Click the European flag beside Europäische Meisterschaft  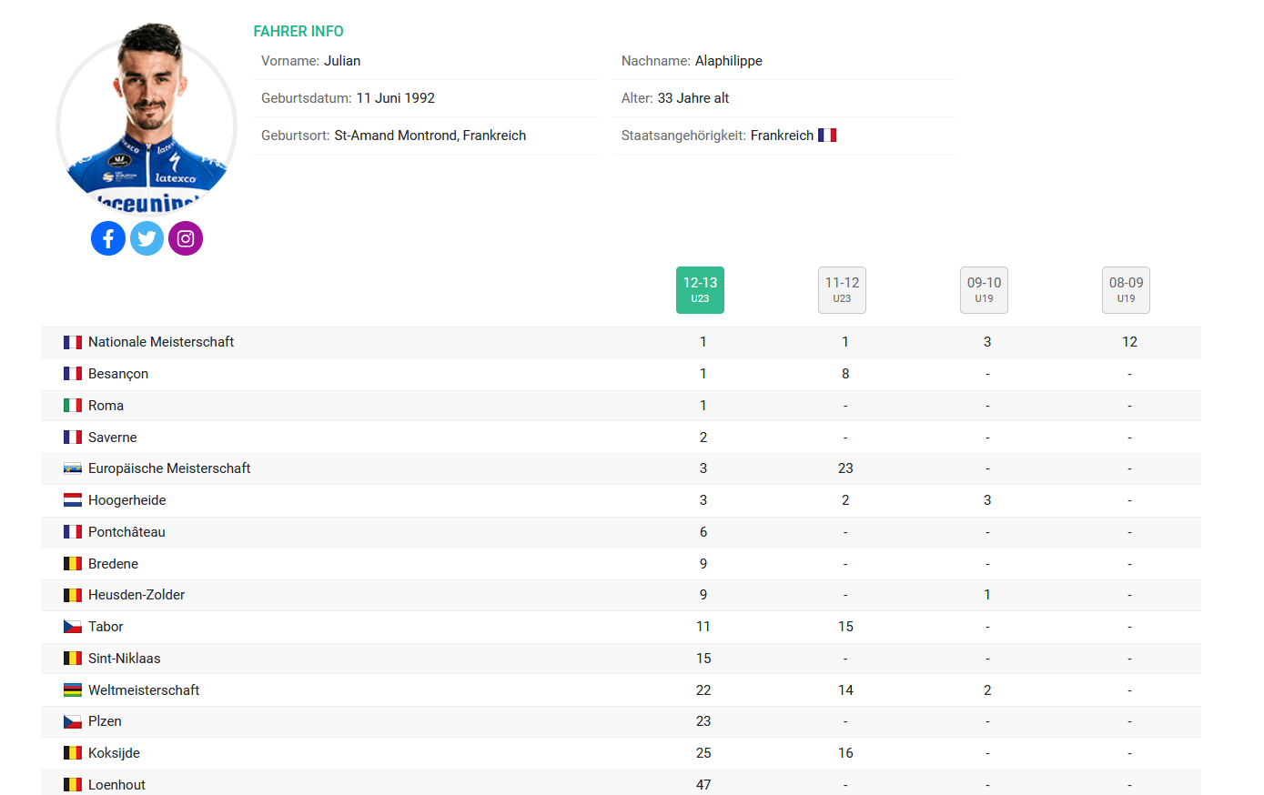click(73, 468)
